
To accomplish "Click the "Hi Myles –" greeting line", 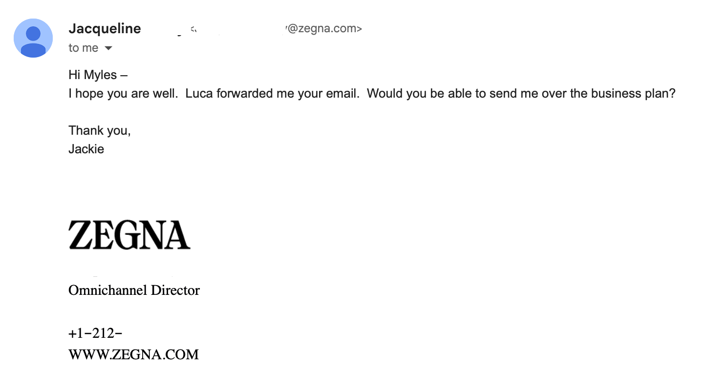I will tap(98, 75).
